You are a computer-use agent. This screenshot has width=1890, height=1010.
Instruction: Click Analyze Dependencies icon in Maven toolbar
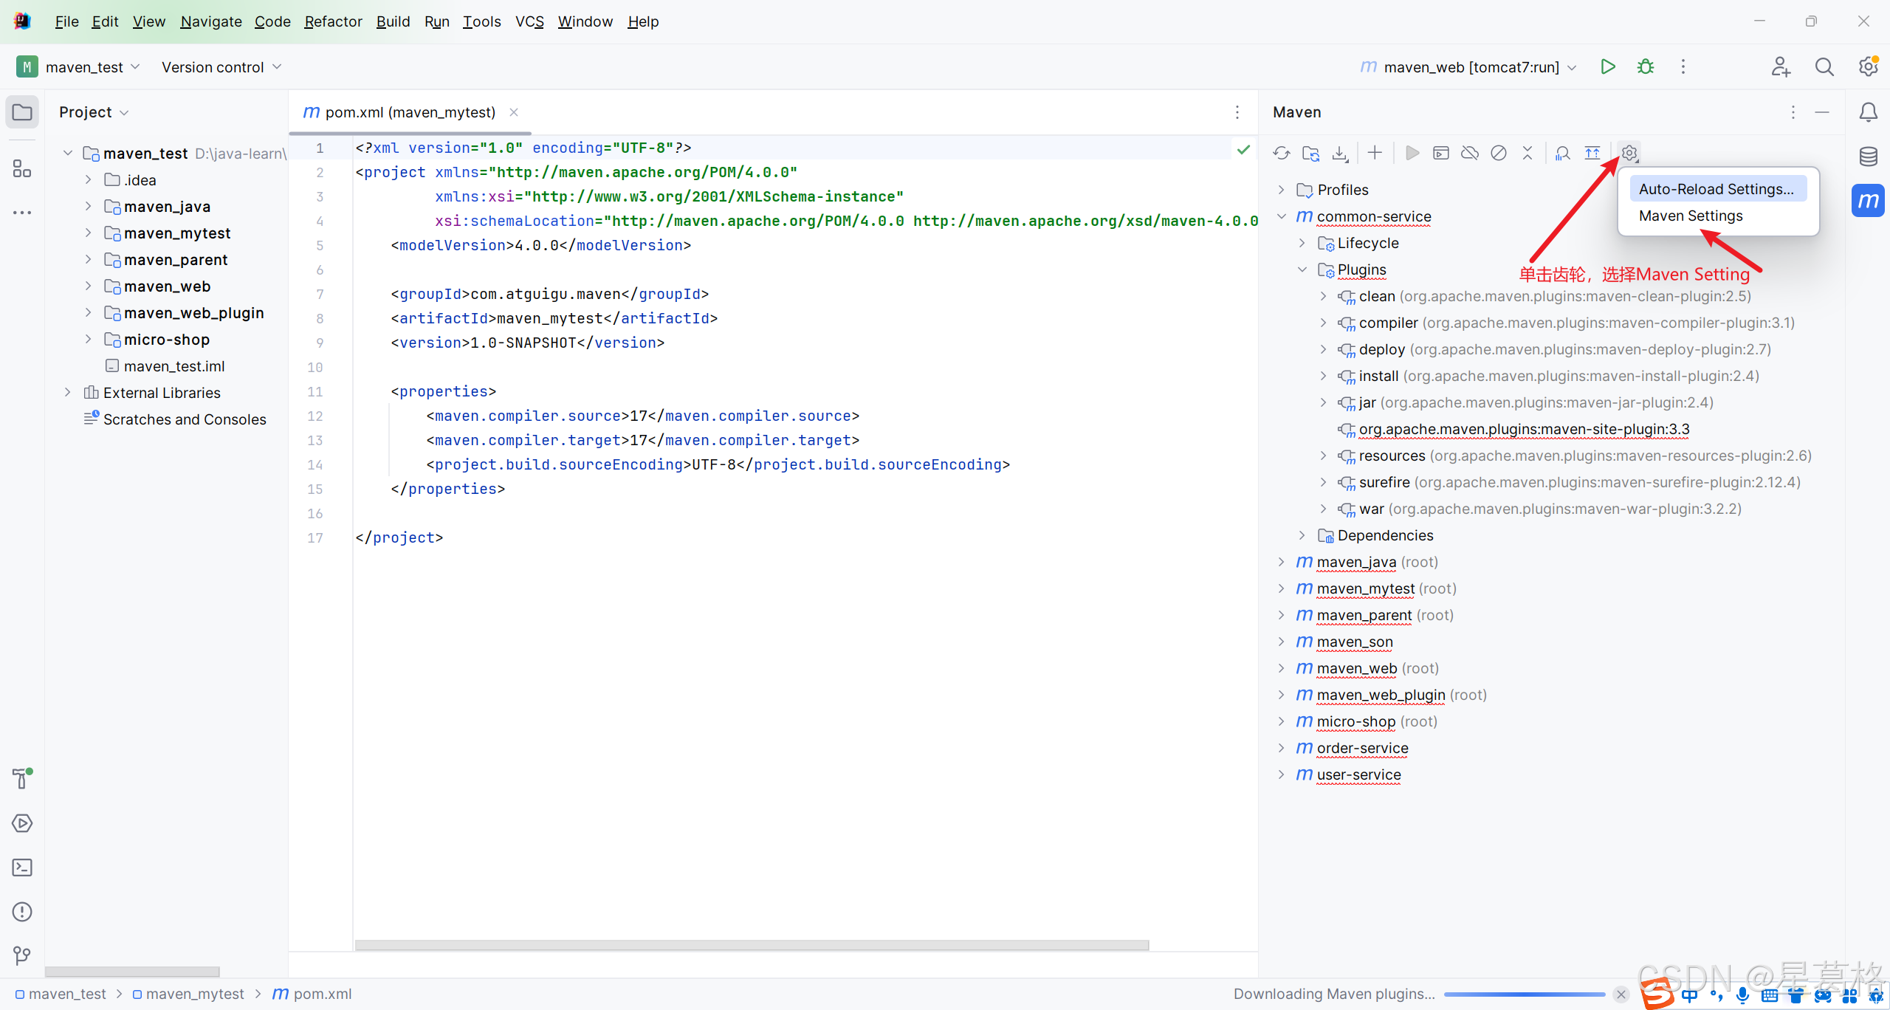coord(1563,153)
